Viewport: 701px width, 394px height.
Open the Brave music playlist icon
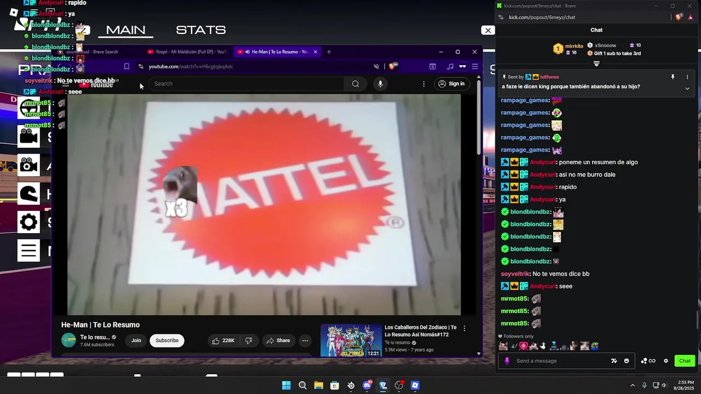coord(450,66)
